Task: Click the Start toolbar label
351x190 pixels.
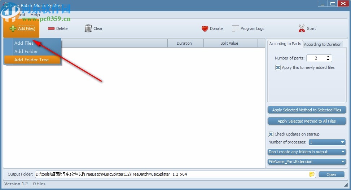Action: 311,28
